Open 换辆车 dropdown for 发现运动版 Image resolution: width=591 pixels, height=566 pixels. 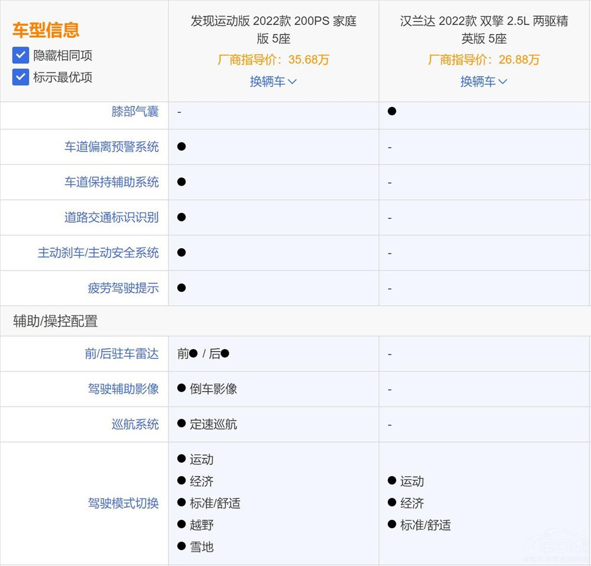coord(273,82)
